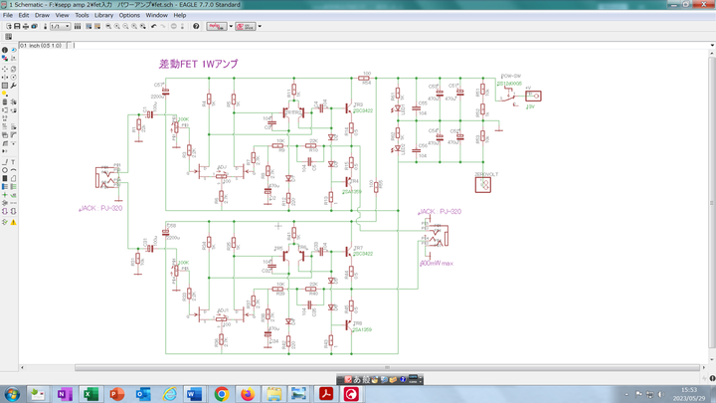Pick the Circle drawing tool
Screen dimensions: 716x403
pyautogui.click(x=4, y=169)
